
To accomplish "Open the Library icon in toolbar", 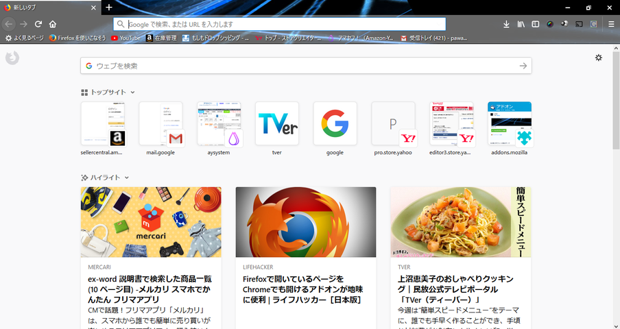I will [x=521, y=24].
